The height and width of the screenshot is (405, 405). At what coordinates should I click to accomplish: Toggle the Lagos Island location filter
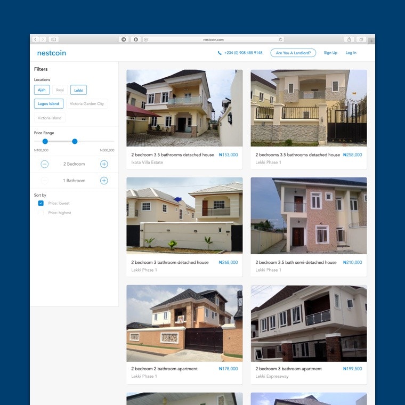pyautogui.click(x=48, y=103)
